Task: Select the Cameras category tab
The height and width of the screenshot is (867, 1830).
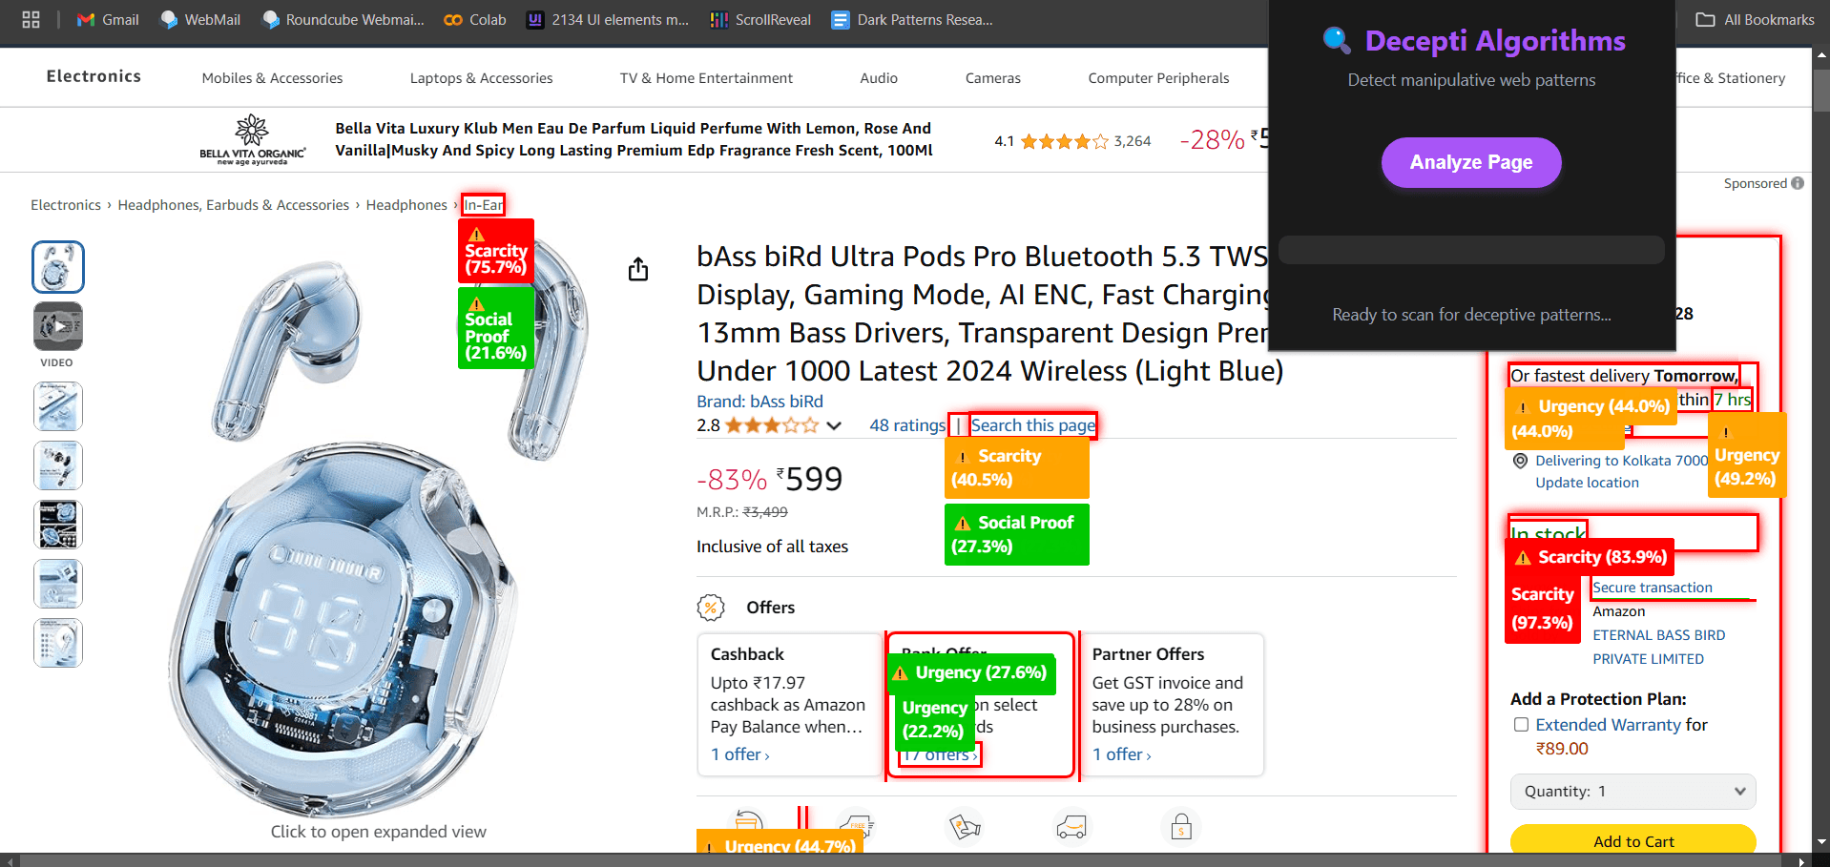Action: (x=992, y=78)
